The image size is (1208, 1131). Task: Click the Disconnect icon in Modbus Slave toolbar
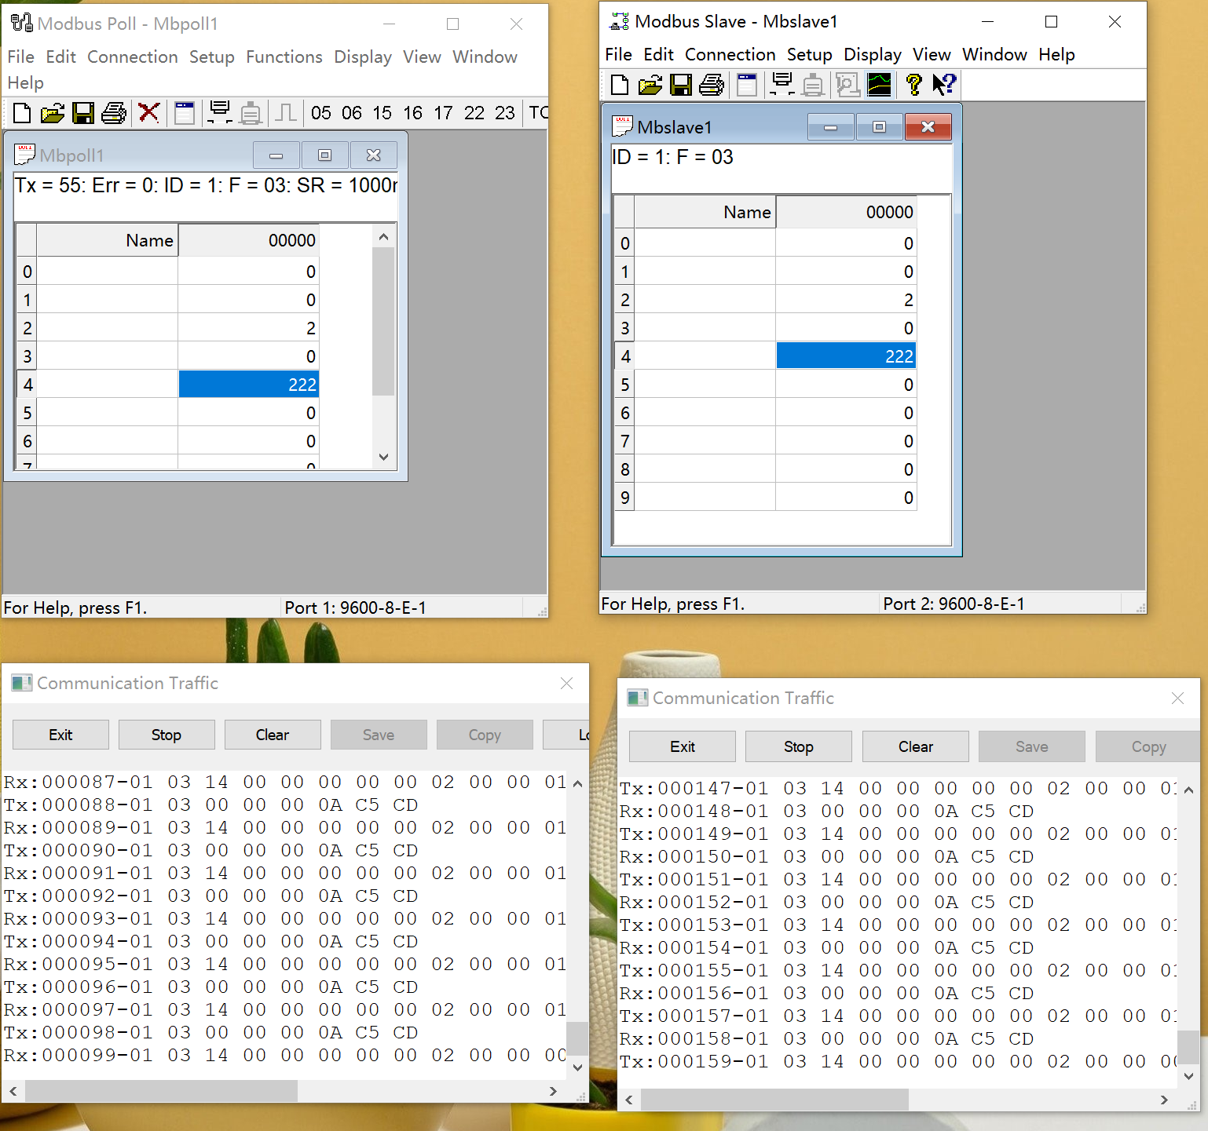[x=813, y=85]
